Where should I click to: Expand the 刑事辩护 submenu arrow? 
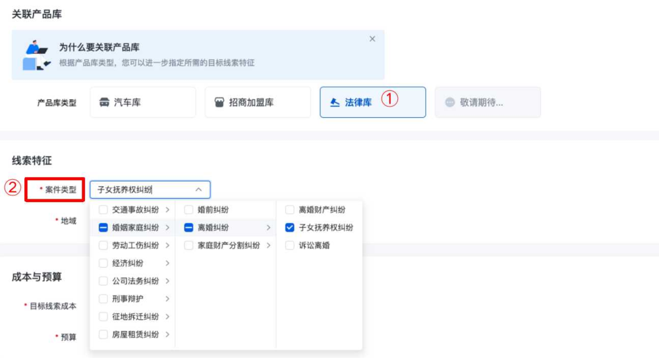pyautogui.click(x=167, y=299)
